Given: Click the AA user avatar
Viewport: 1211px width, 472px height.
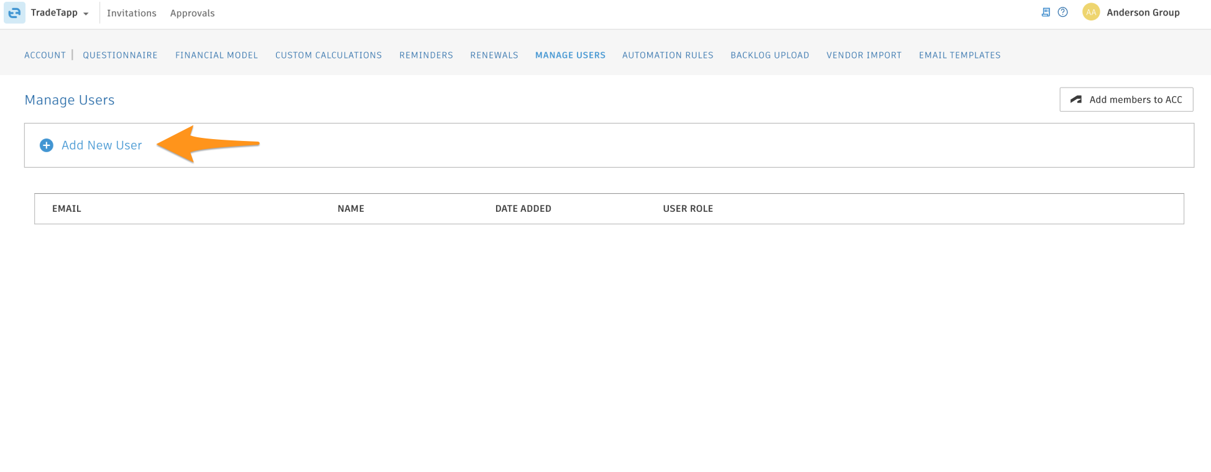Looking at the screenshot, I should click(1091, 12).
